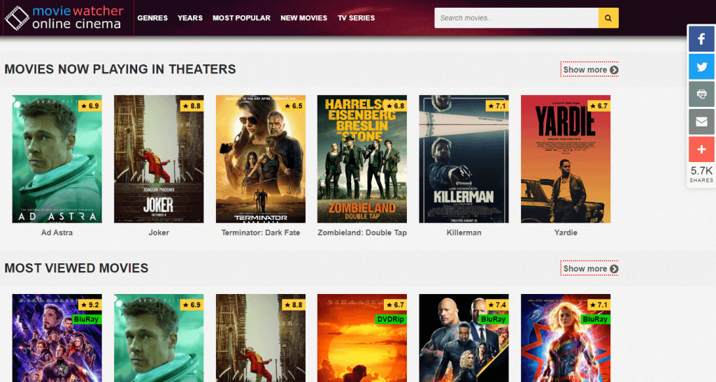Open the Most Viewed Ad Astra poster
This screenshot has width=716, height=382.
pyautogui.click(x=159, y=338)
